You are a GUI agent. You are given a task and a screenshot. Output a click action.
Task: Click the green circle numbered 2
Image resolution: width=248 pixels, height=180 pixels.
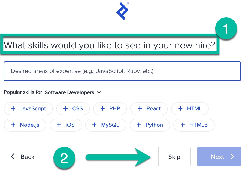tap(64, 158)
